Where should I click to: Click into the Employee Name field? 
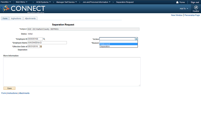[47, 43]
